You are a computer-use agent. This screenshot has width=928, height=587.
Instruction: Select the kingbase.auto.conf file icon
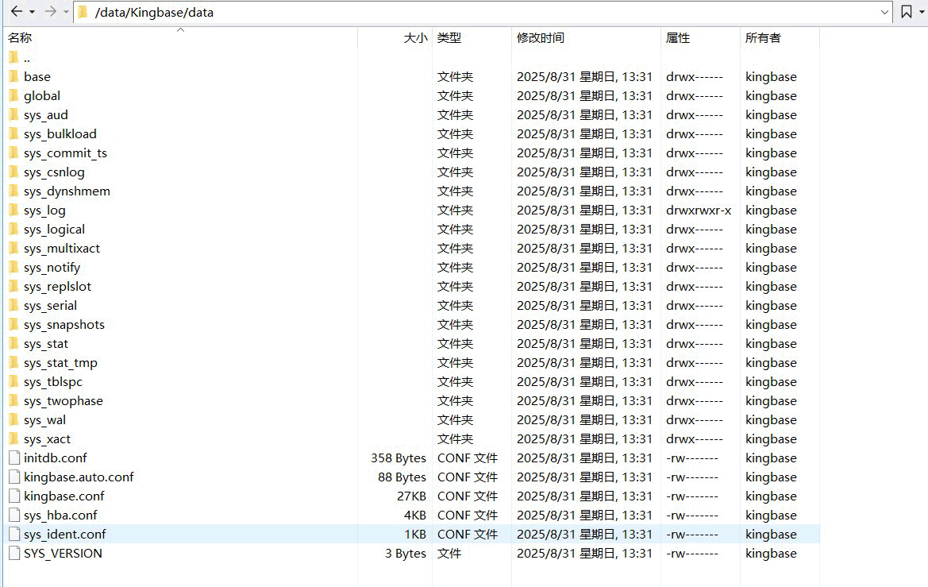coord(14,477)
